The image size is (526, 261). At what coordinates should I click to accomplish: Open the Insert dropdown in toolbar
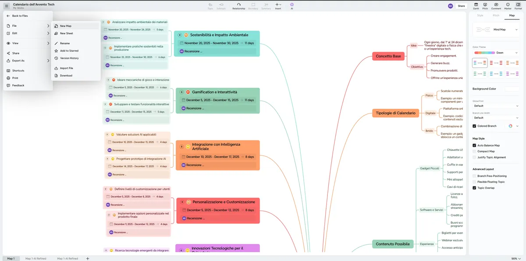tap(278, 6)
